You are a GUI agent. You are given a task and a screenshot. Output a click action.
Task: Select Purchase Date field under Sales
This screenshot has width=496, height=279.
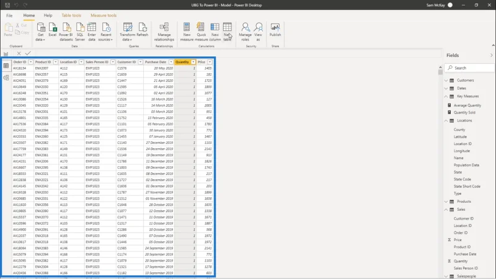(465, 254)
